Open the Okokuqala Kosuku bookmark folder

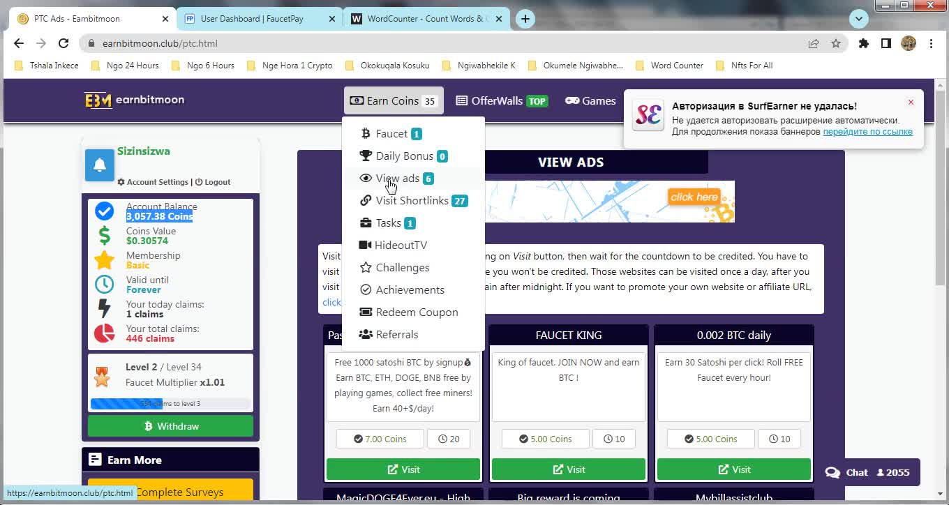(x=387, y=66)
